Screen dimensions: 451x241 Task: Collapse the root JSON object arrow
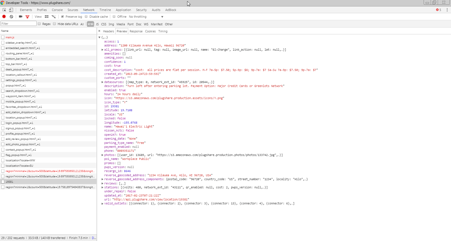tap(99, 37)
